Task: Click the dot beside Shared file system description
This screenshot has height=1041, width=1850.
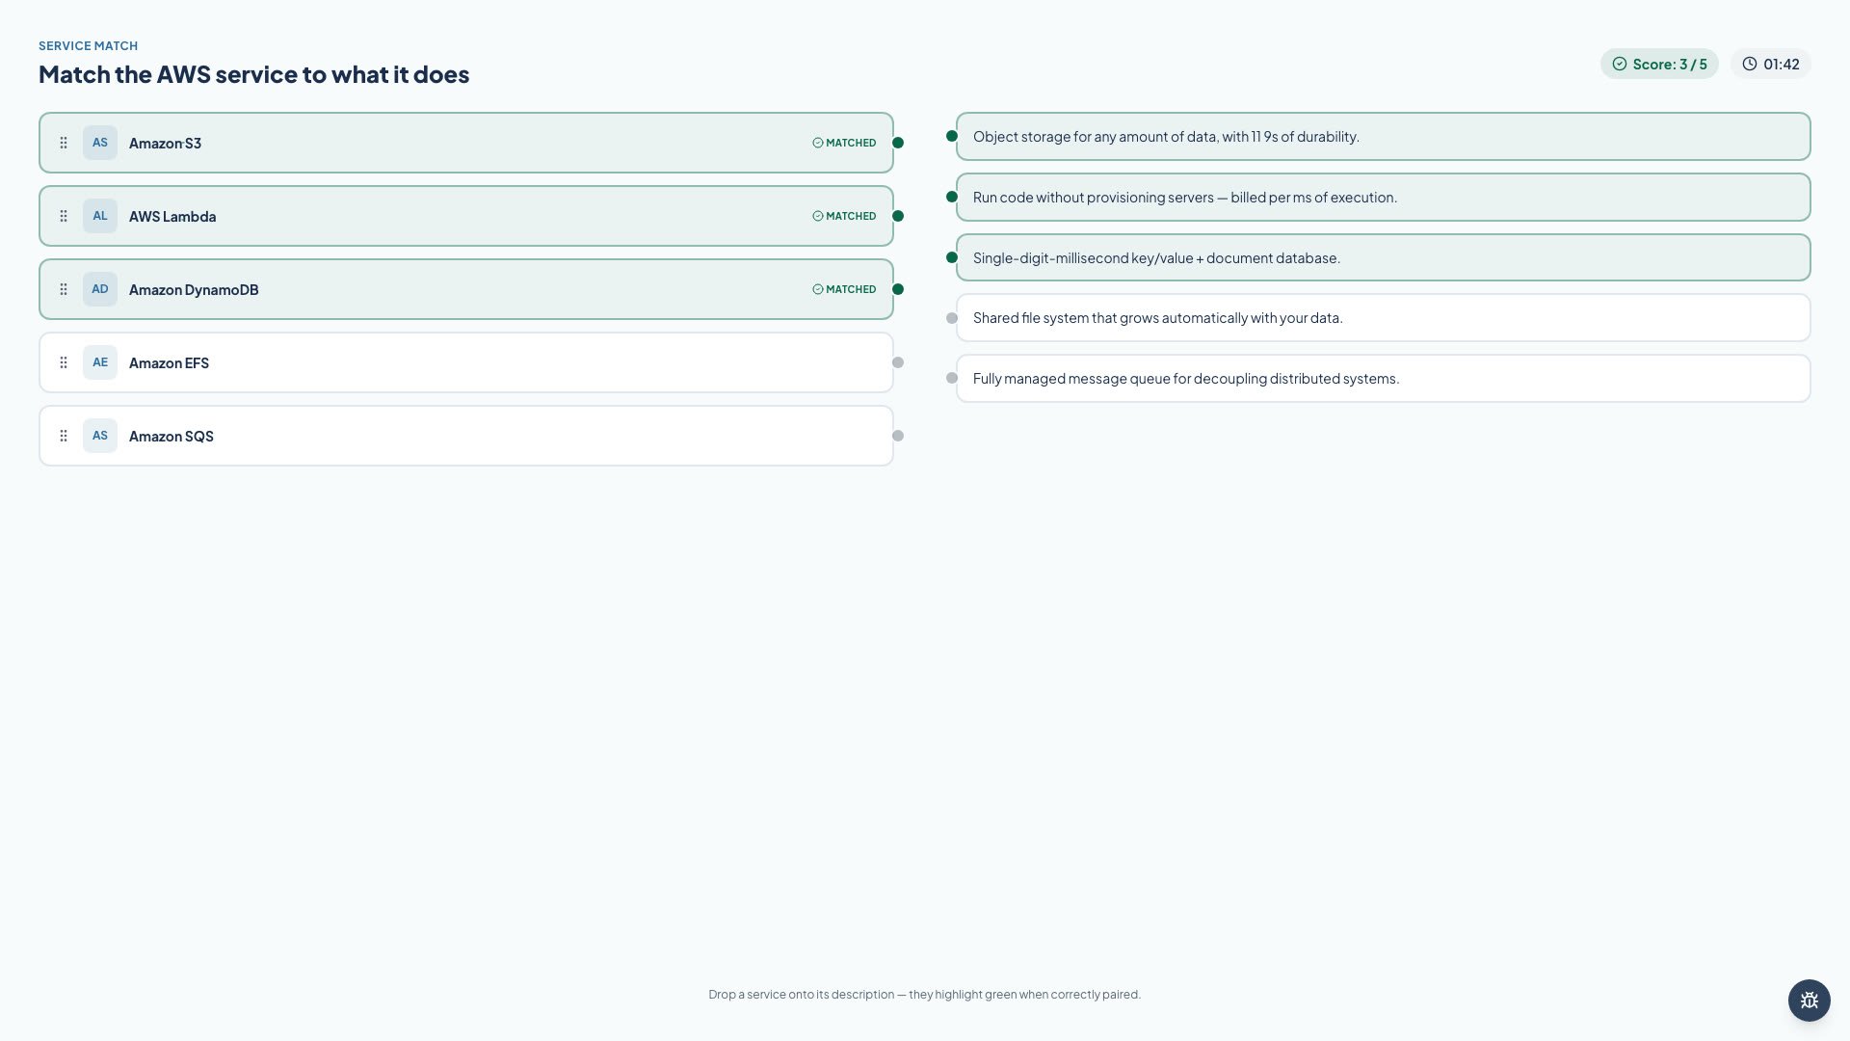Action: pyautogui.click(x=952, y=318)
